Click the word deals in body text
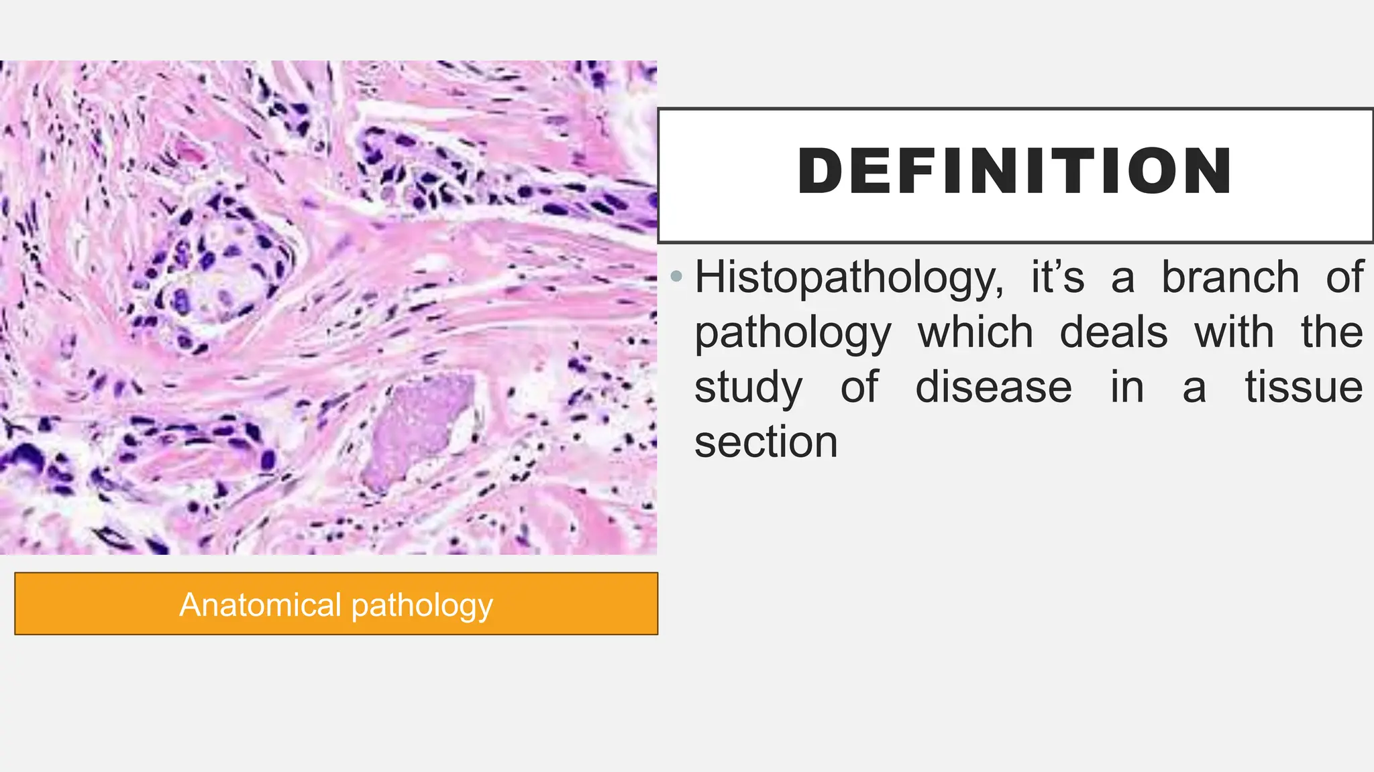The image size is (1374, 772). point(1113,332)
